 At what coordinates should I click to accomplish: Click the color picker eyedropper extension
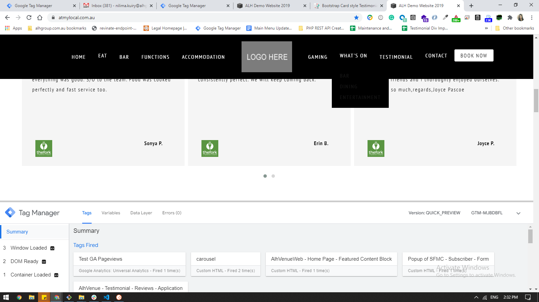[x=445, y=17]
